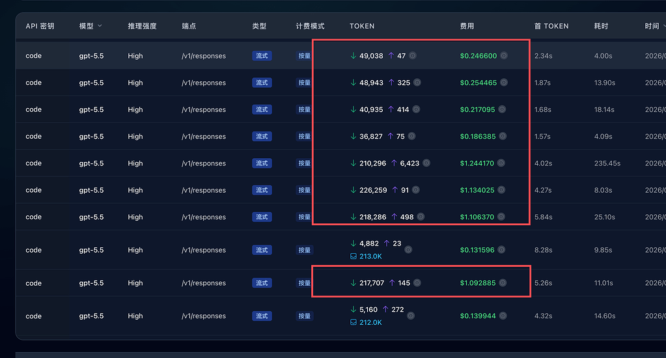666x358 pixels.
Task: Show cost details icon next to $1.106370
Action: [501, 217]
